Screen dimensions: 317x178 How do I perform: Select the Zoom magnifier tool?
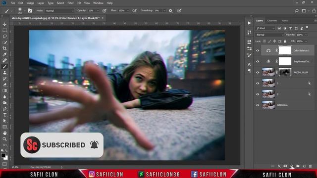click(4, 139)
